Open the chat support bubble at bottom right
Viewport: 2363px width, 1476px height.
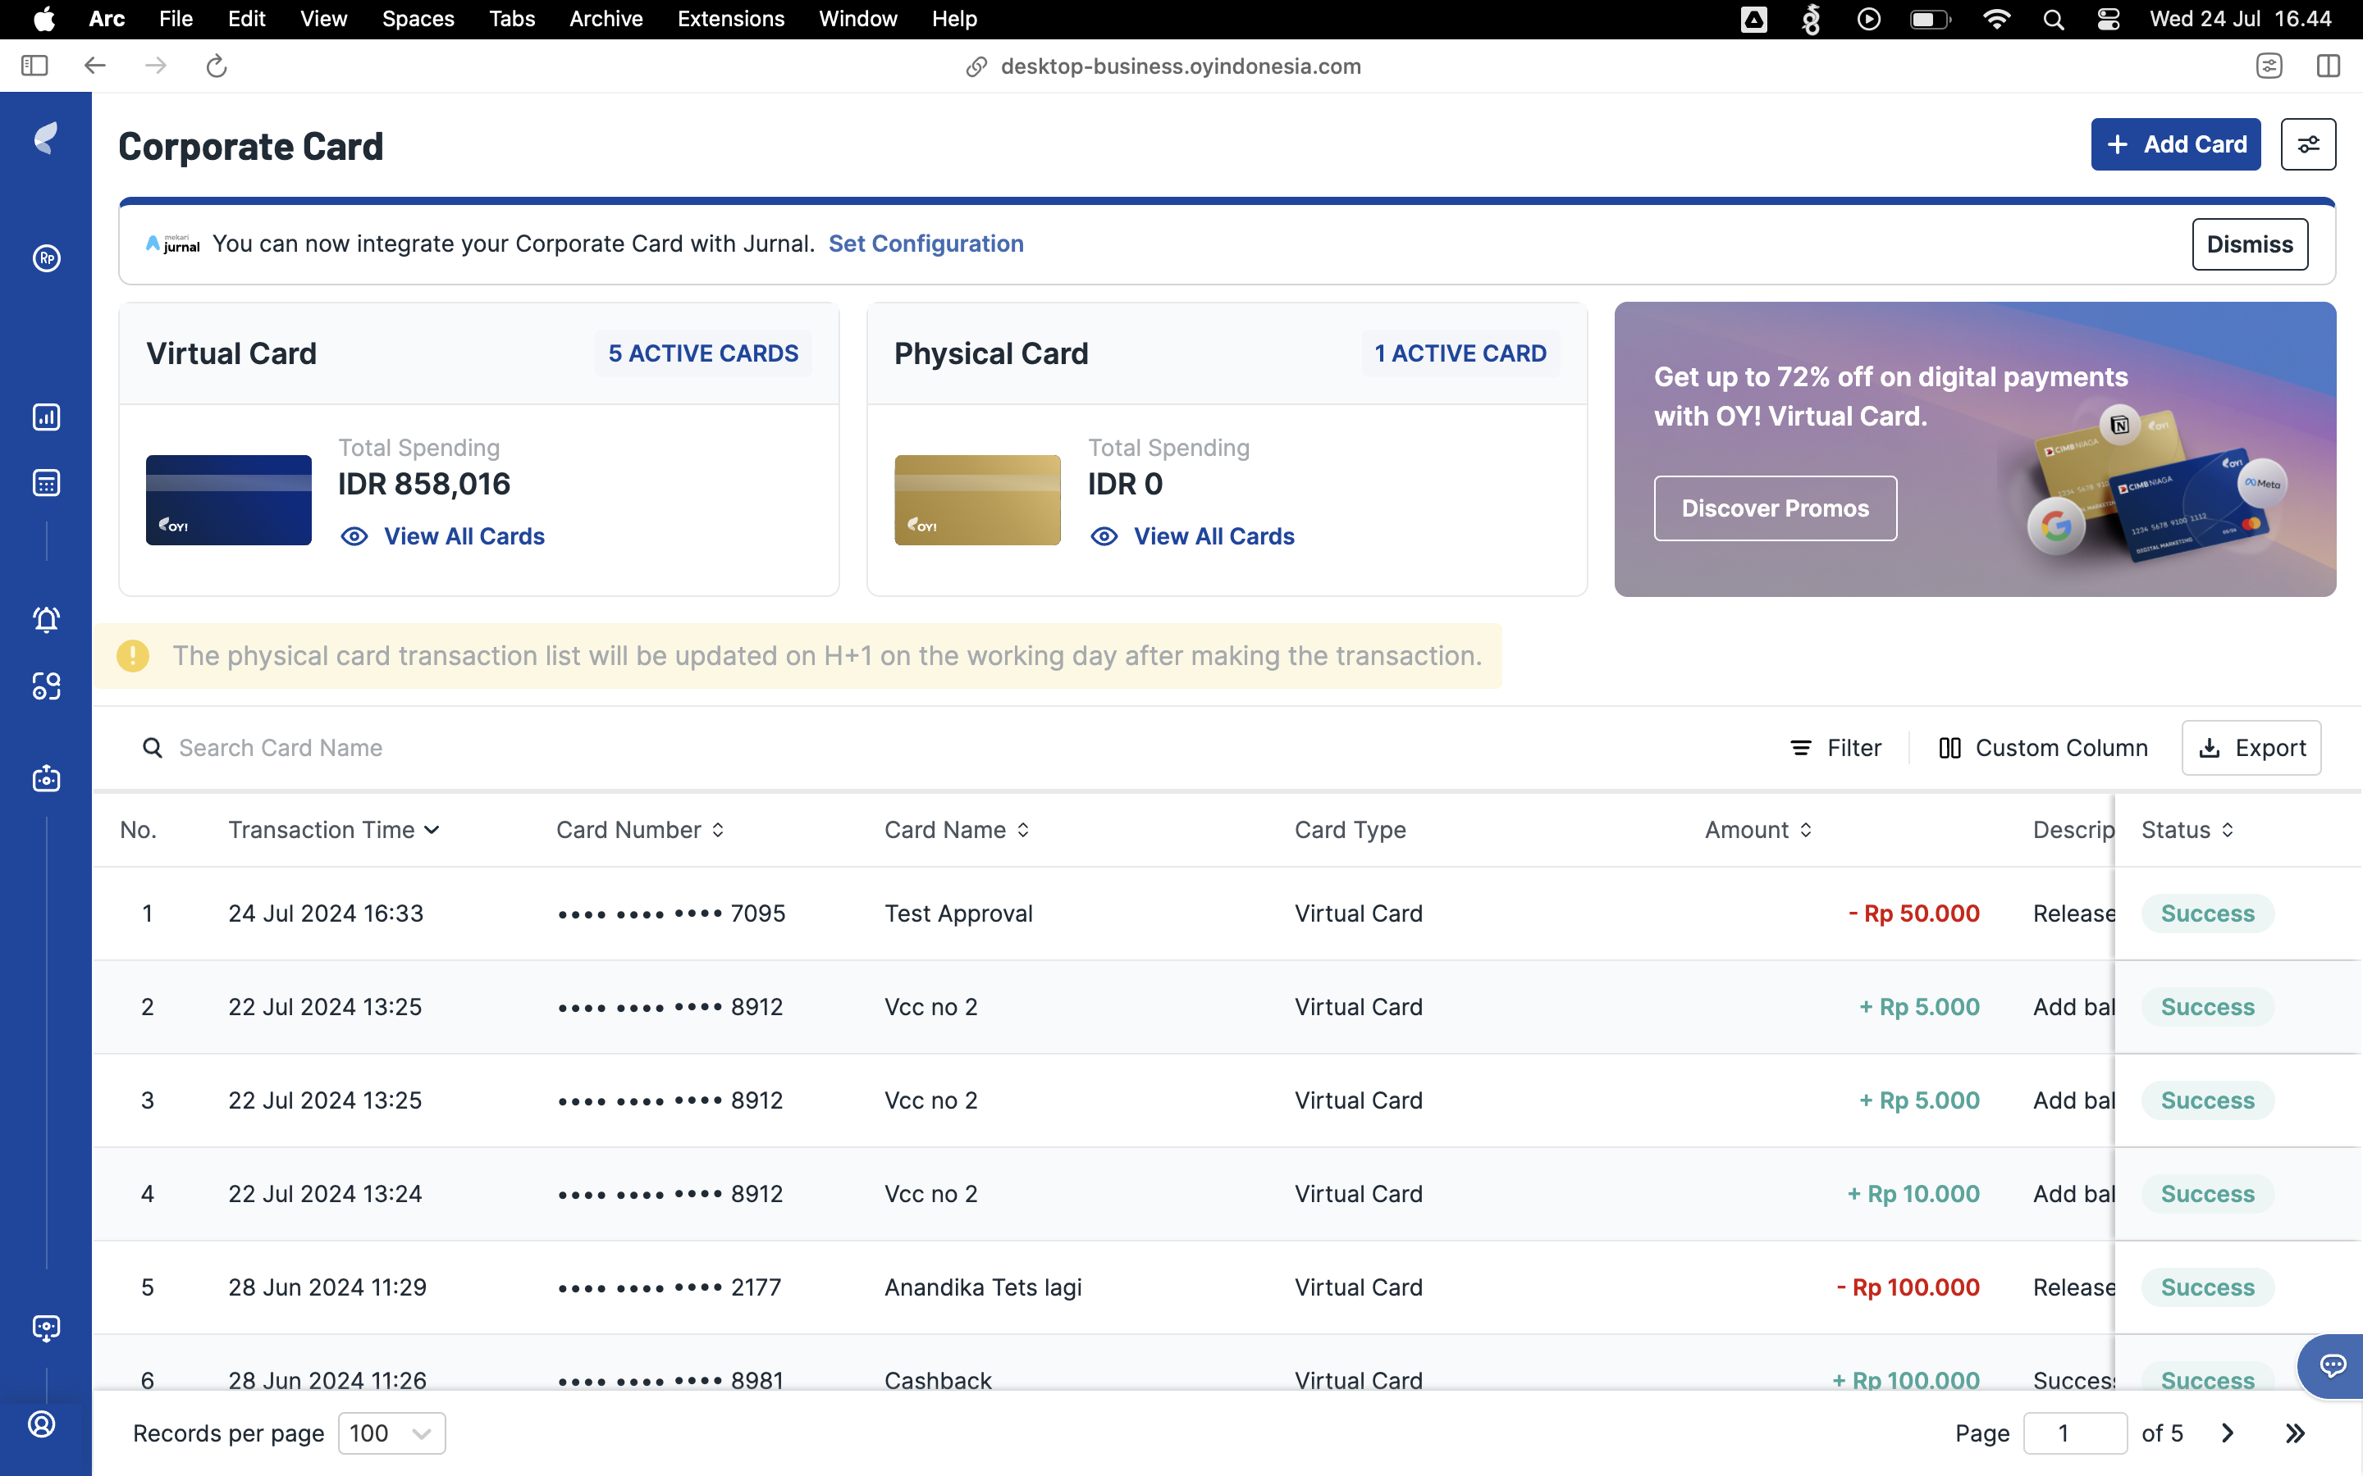[x=2332, y=1367]
